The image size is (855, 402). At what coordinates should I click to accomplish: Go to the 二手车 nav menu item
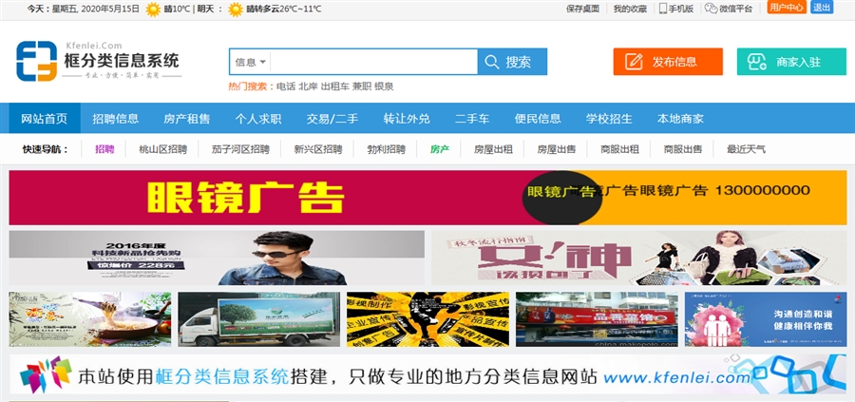click(x=471, y=119)
